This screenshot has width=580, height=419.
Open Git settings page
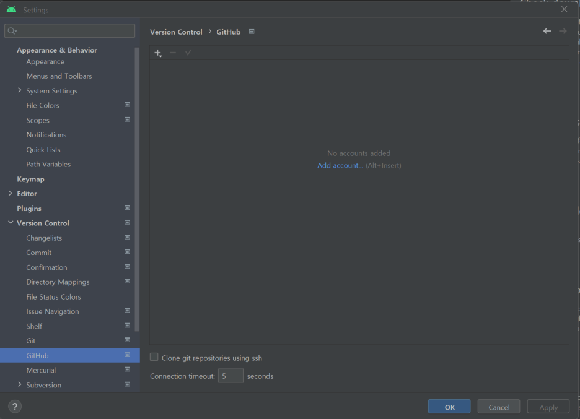coord(31,341)
